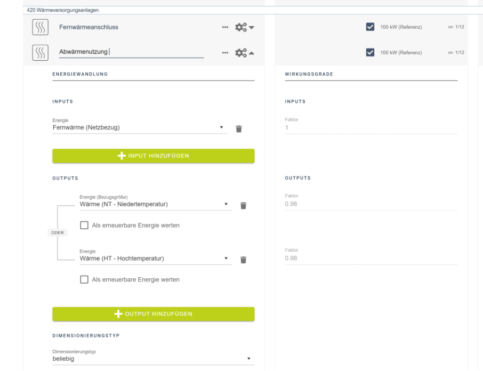This screenshot has height=371, width=483.
Task: Click the heat icon beside Abwärmenutzung
Action: point(40,53)
